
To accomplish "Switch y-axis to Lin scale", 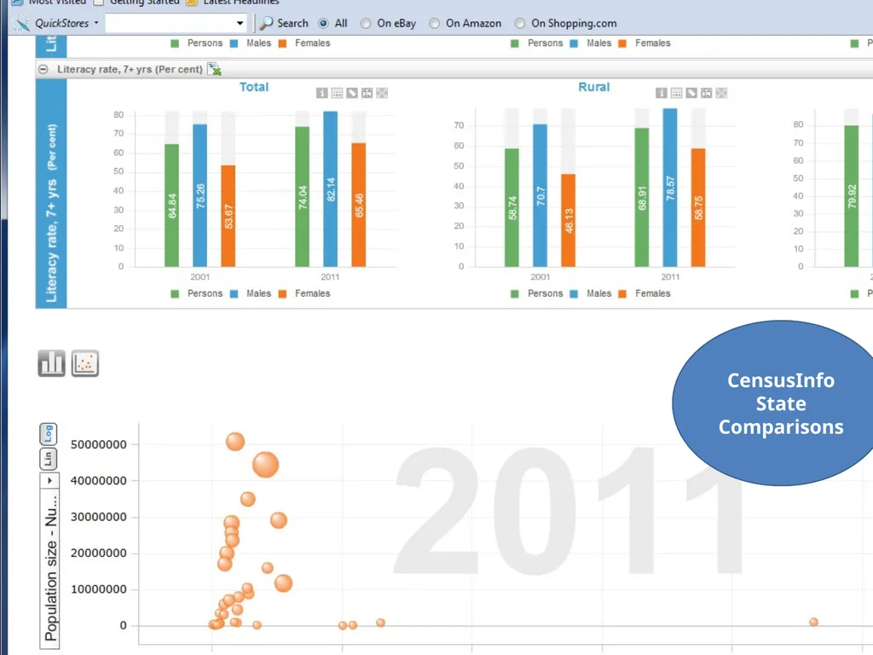I will point(49,458).
